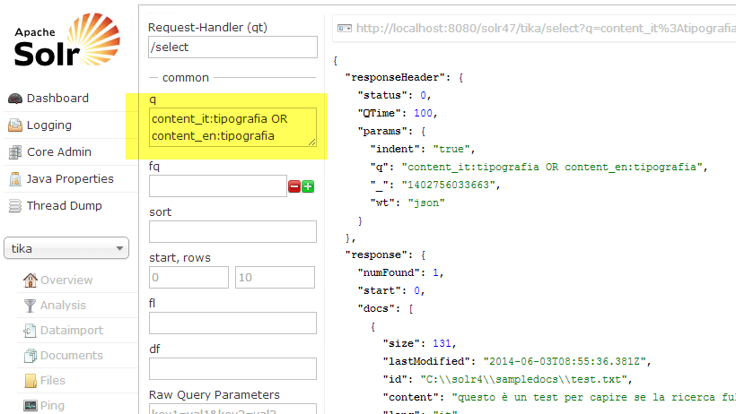This screenshot has width=736, height=414.
Task: Open the localhost query URL link
Action: (x=546, y=29)
